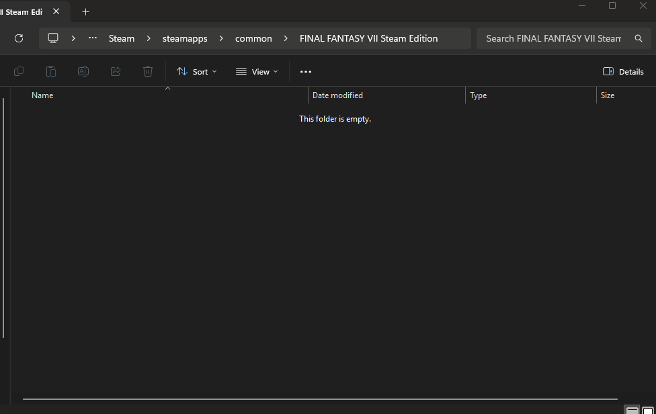The width and height of the screenshot is (656, 414).
Task: Click the Paste toolbar icon
Action: pos(51,71)
